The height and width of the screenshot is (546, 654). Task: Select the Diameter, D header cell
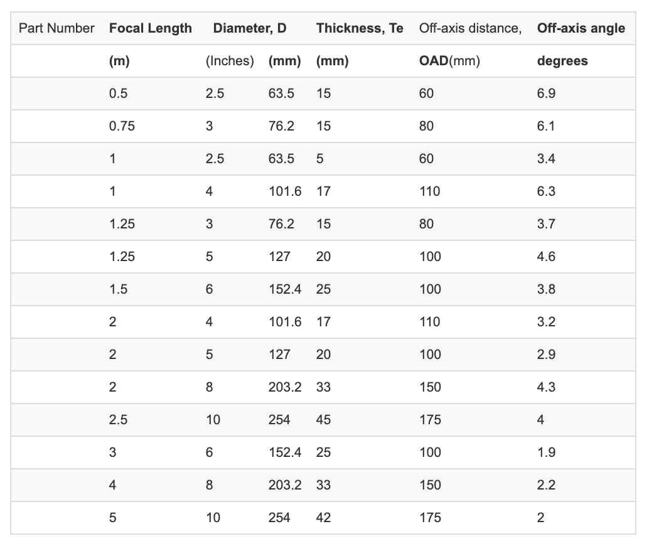(250, 28)
